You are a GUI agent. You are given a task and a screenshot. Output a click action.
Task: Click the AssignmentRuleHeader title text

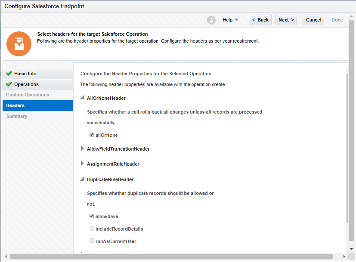click(x=113, y=164)
